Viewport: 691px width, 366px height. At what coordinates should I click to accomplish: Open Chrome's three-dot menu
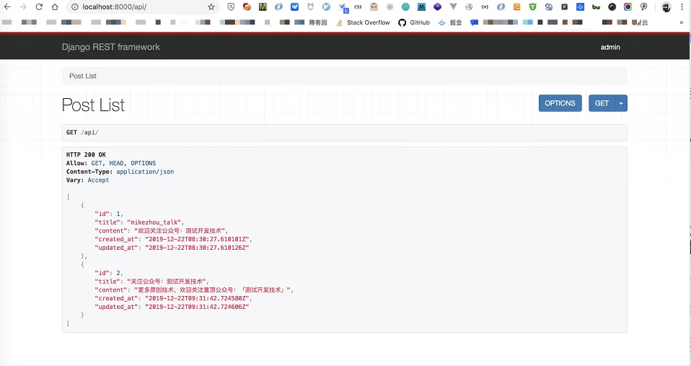(x=682, y=6)
